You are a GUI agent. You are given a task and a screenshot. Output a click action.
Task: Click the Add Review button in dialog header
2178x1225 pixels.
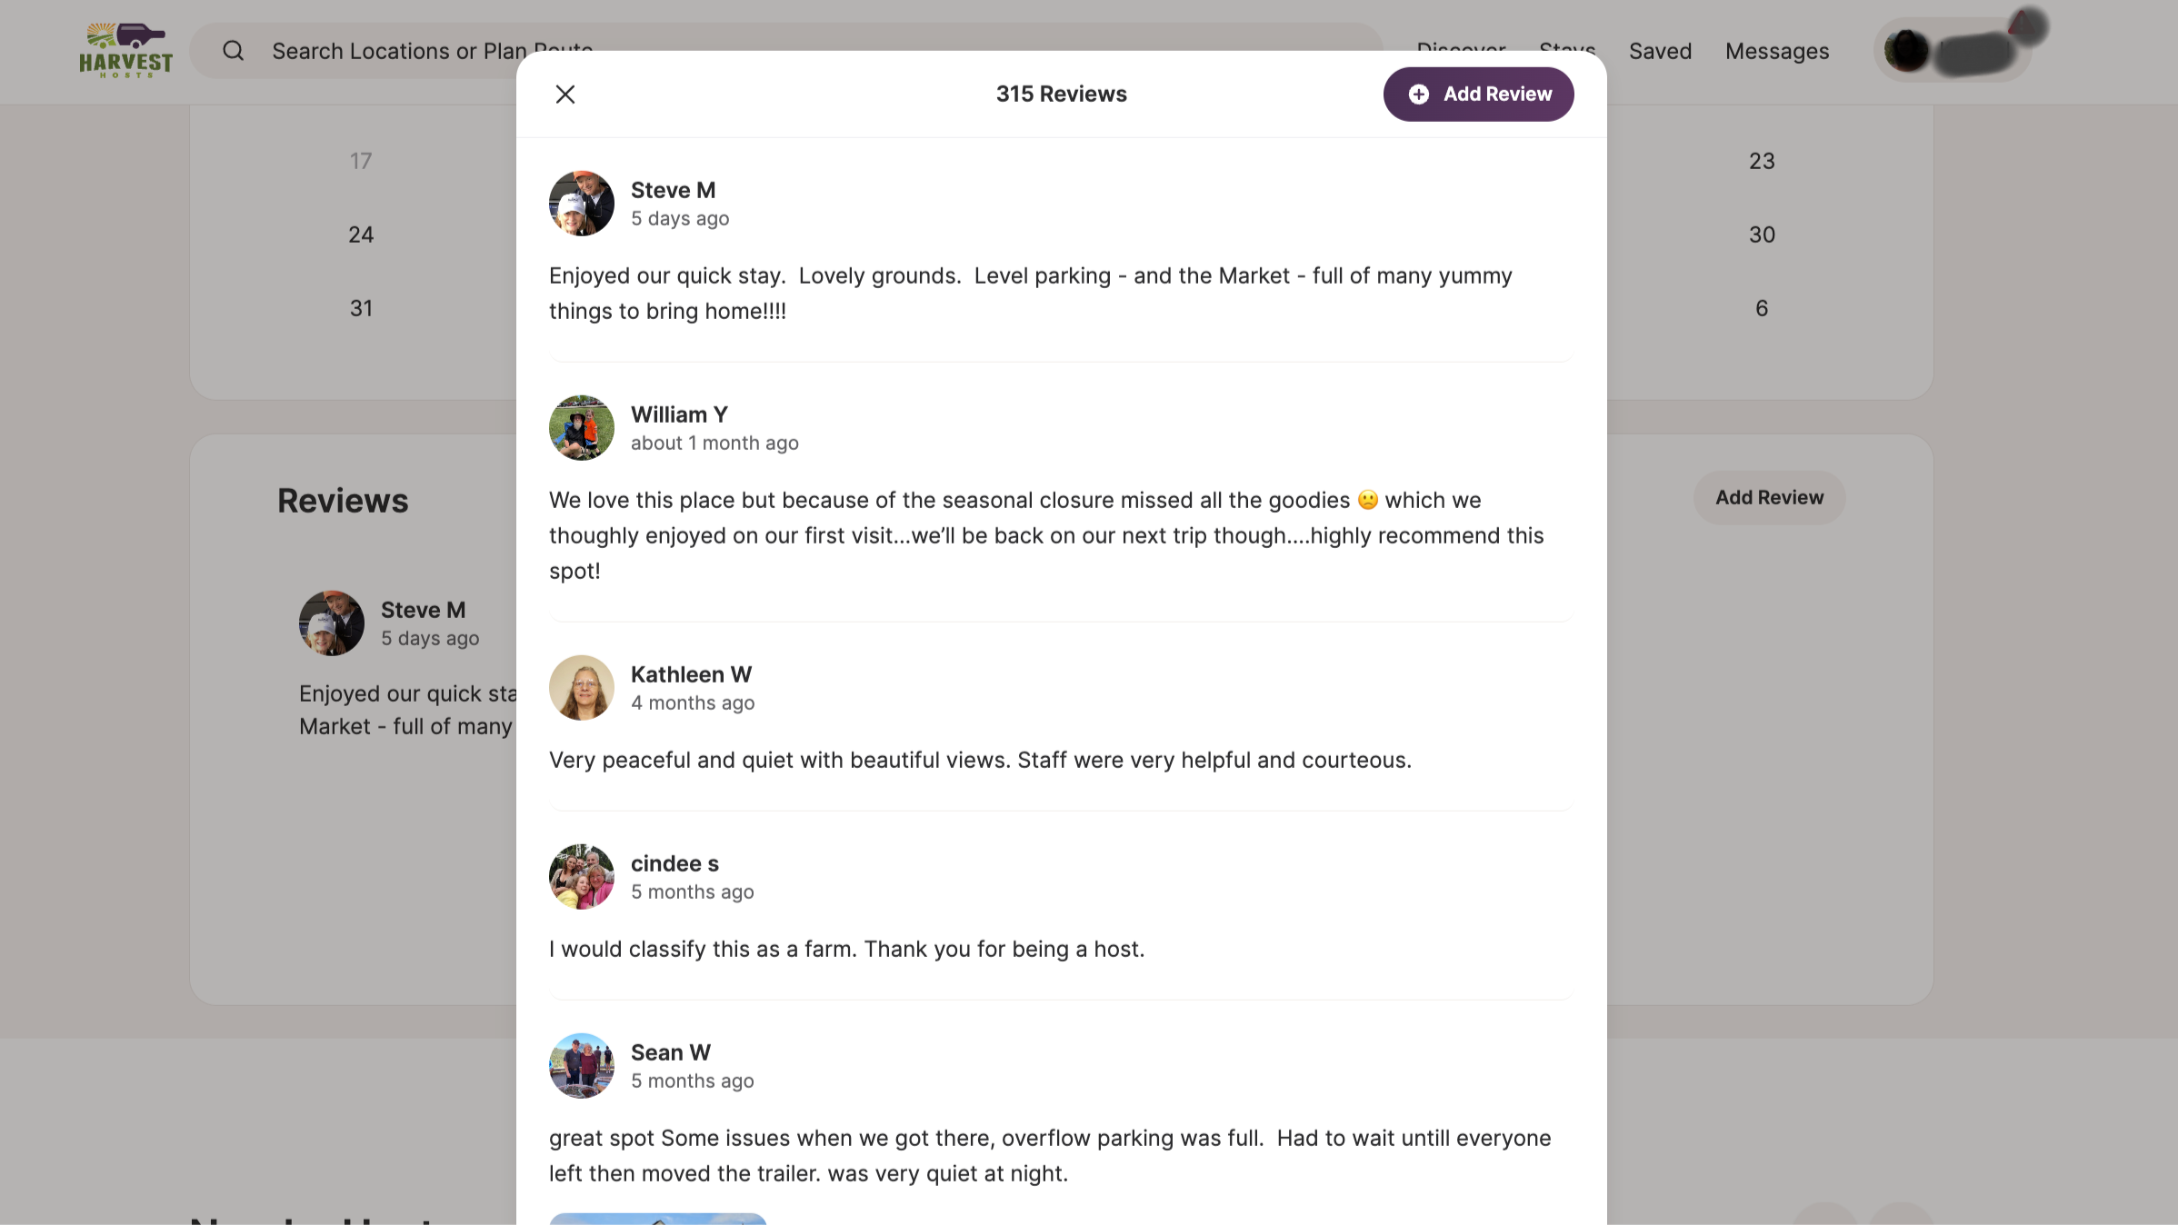point(1478,95)
